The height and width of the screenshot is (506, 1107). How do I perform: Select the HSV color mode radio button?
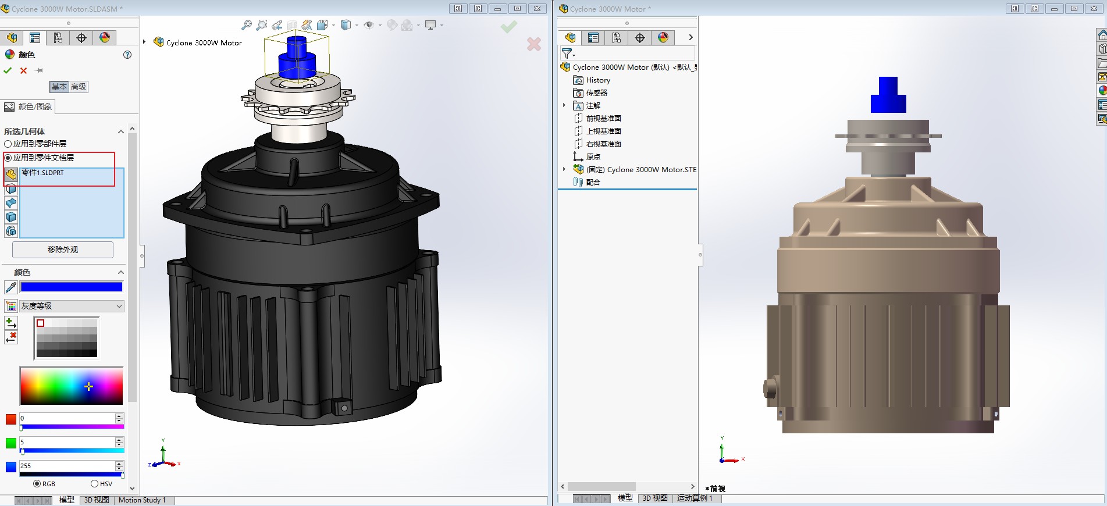pos(94,484)
